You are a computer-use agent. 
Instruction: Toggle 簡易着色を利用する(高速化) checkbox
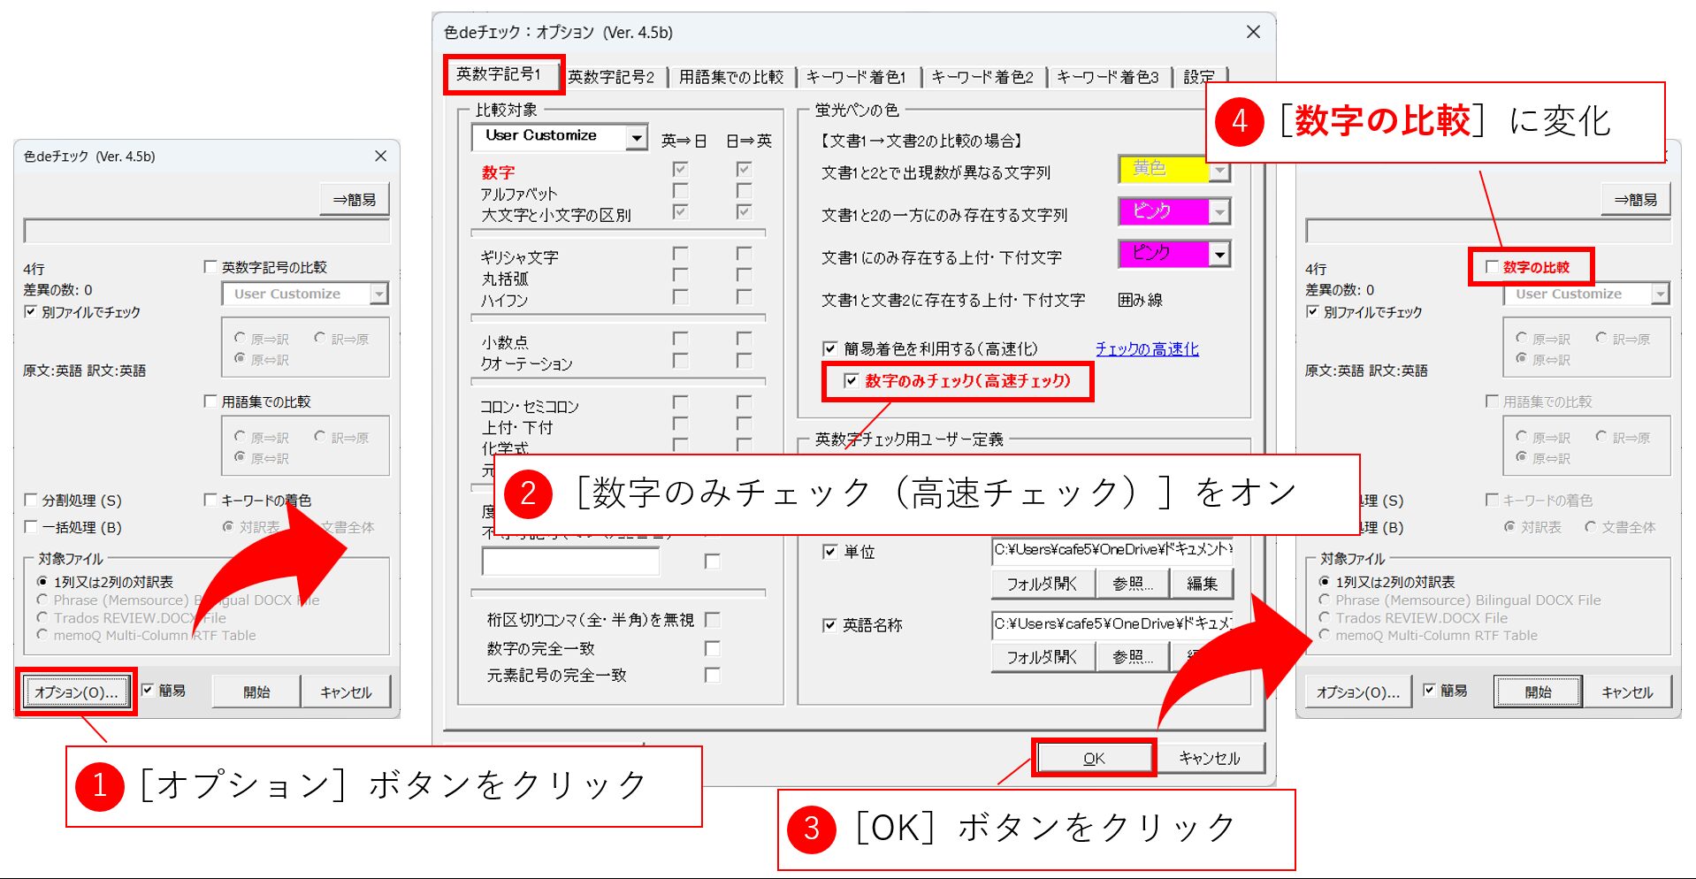click(829, 348)
